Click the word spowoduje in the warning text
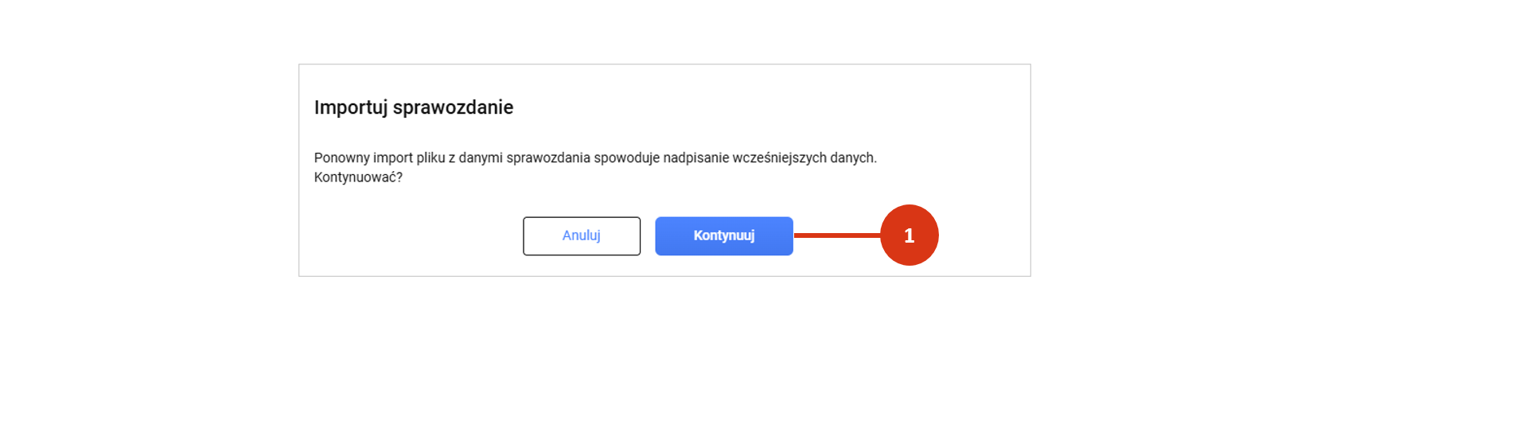Image resolution: width=1527 pixels, height=428 pixels. click(x=626, y=158)
